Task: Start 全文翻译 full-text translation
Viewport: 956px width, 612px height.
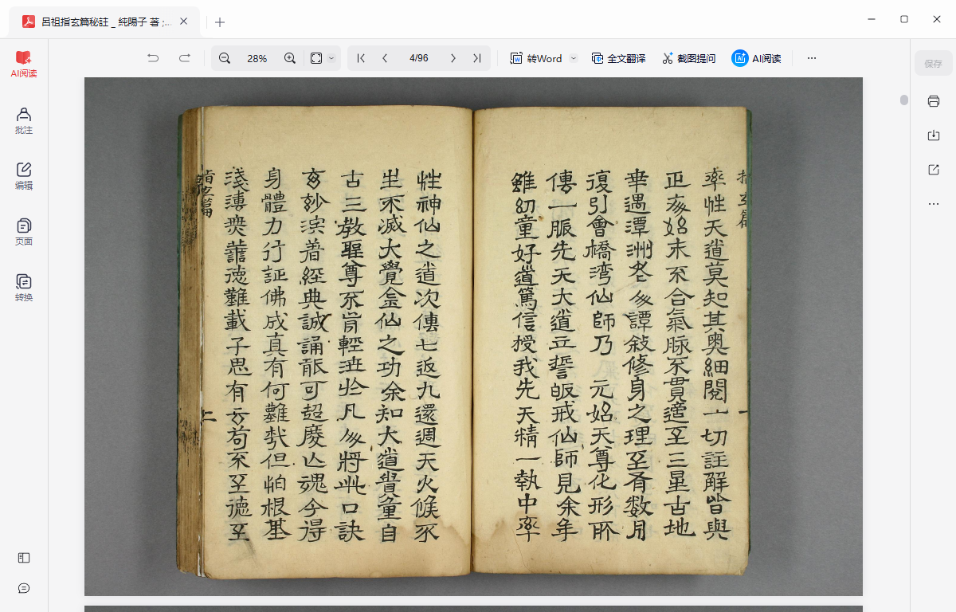Action: point(618,58)
